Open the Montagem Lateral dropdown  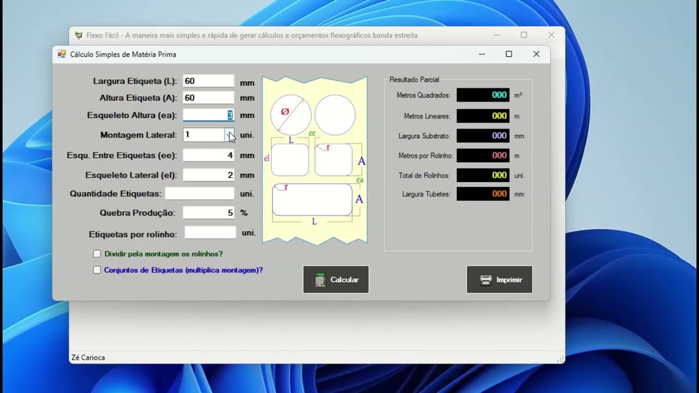tap(229, 135)
